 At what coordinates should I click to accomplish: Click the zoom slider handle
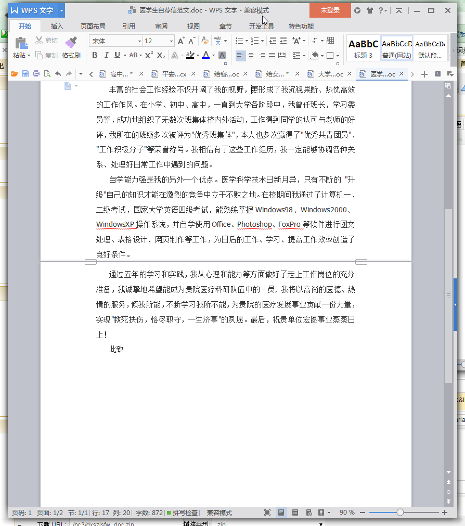[x=400, y=512]
